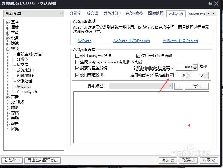Open the AviSynth website link
Viewport: 223px width, 168px height.
pos(84,41)
